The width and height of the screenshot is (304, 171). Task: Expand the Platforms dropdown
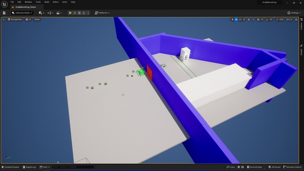[x=102, y=13]
